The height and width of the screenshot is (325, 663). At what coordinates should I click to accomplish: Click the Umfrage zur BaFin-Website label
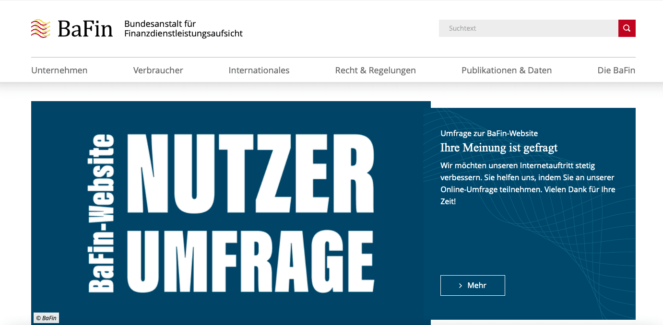click(489, 133)
